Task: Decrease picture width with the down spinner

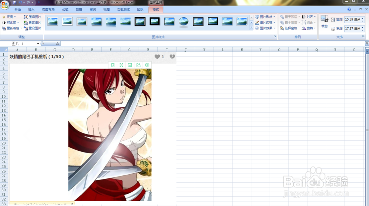Action: [x=362, y=30]
